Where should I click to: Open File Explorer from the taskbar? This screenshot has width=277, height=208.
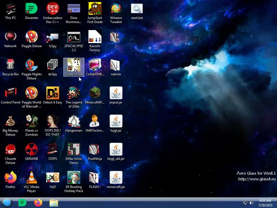pyautogui.click(x=54, y=203)
